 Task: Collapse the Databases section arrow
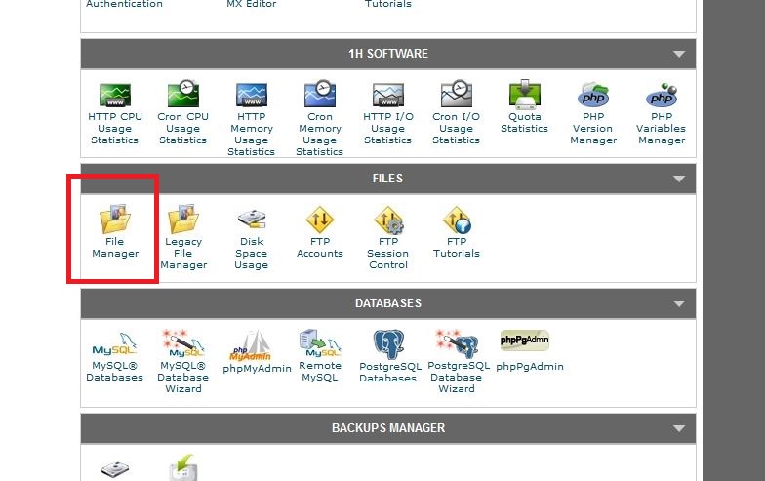tap(679, 303)
